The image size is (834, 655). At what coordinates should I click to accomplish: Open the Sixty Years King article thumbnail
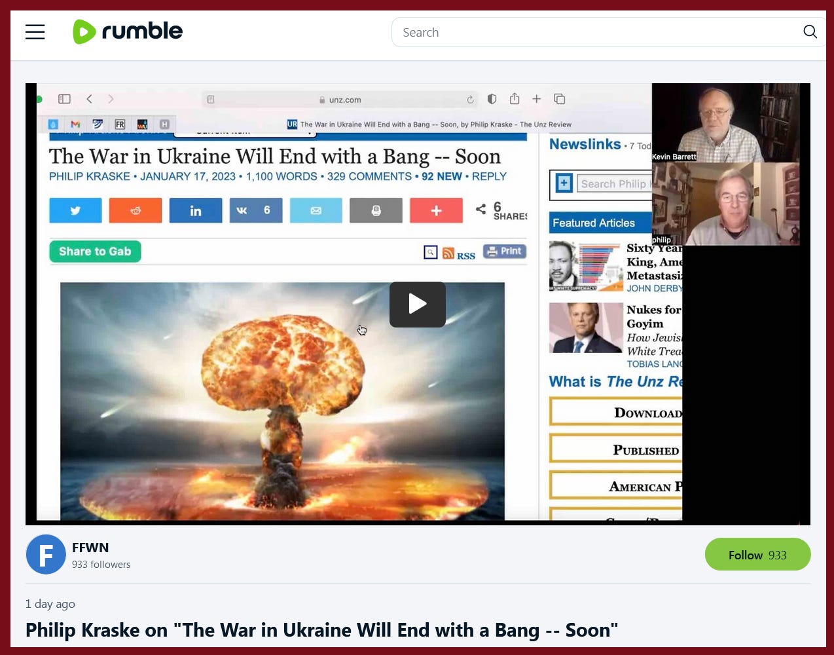[x=586, y=266]
